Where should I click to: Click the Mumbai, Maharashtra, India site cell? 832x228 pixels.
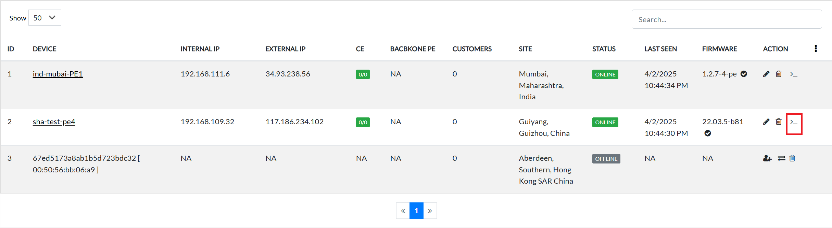pos(541,85)
